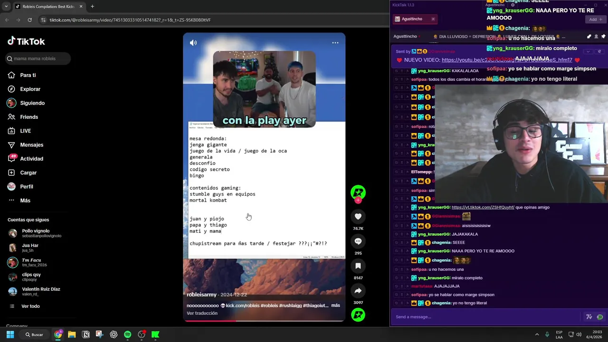Open Notion from the taskbar
This screenshot has width=608, height=342.
point(86,334)
